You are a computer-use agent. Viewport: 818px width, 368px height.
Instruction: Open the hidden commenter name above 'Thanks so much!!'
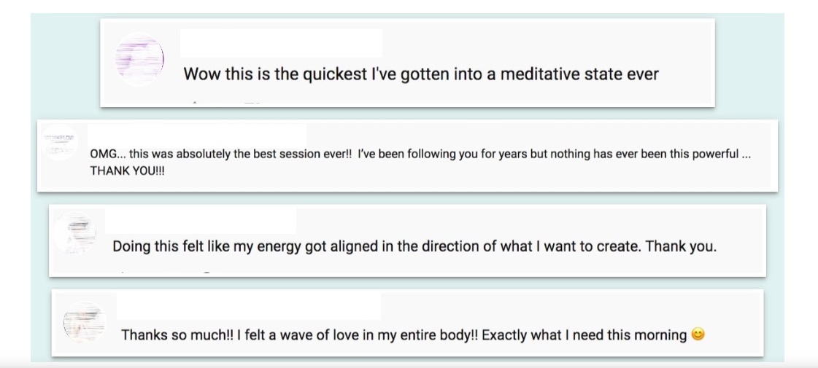point(249,306)
